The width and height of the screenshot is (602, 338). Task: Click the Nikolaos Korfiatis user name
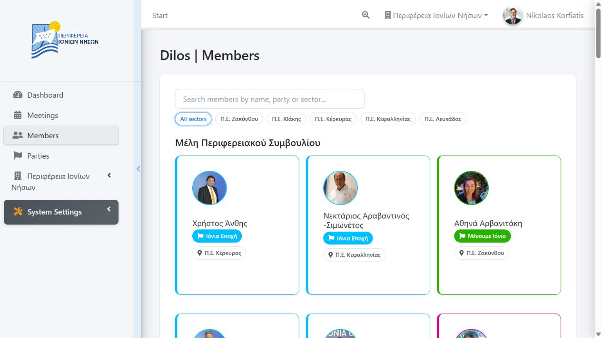[555, 16]
